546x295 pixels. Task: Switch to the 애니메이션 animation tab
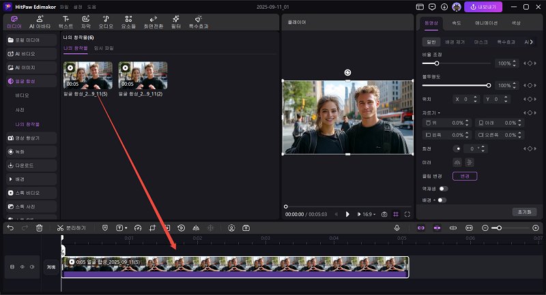click(486, 23)
